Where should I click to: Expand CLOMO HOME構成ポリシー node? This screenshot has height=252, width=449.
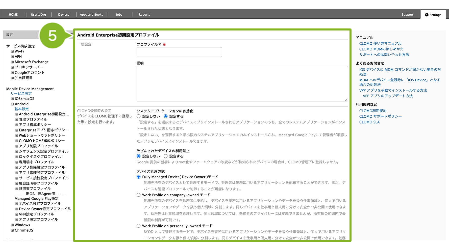point(17,141)
